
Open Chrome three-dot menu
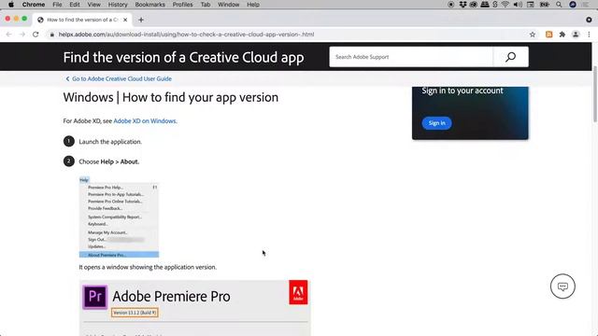click(589, 35)
